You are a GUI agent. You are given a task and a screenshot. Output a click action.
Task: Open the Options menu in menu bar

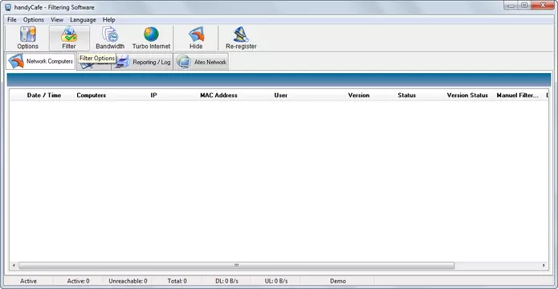[34, 19]
